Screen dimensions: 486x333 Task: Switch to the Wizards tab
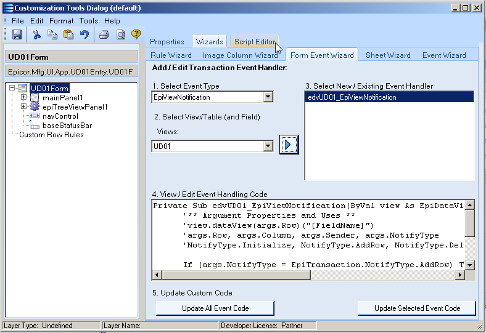click(209, 41)
